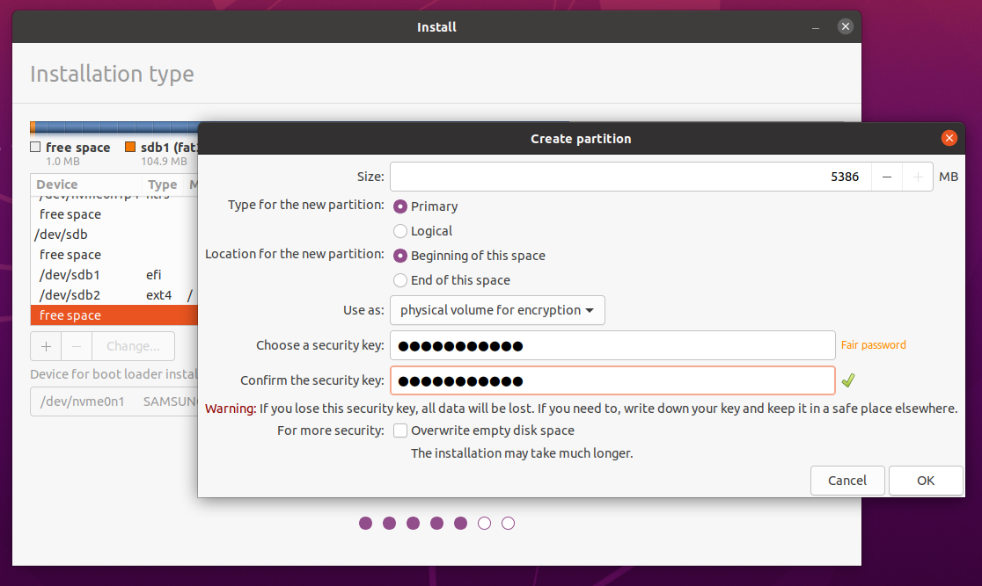Select Logical partition type

(401, 231)
